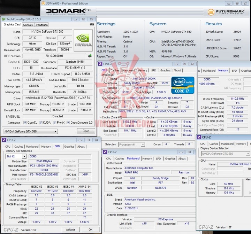Click the Z icon of the SPD CPU-Z window
The width and height of the screenshot is (251, 234).
coord(4,140)
